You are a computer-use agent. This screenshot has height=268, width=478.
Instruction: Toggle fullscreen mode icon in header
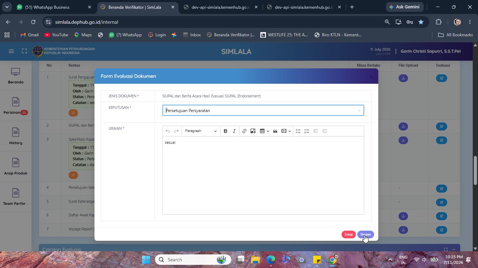pyautogui.click(x=24, y=51)
